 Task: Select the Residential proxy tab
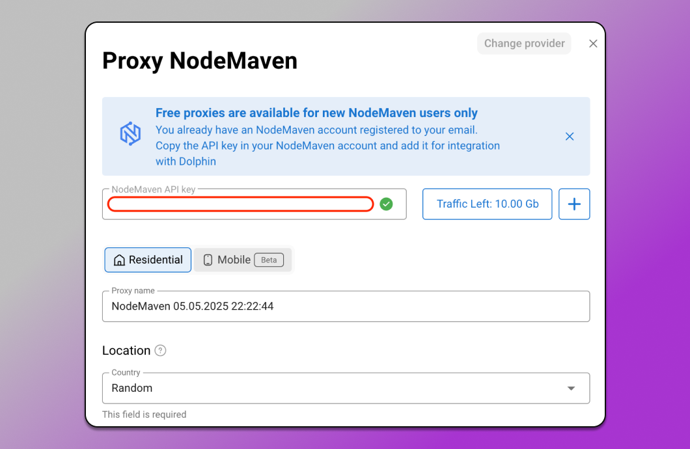[x=148, y=260]
